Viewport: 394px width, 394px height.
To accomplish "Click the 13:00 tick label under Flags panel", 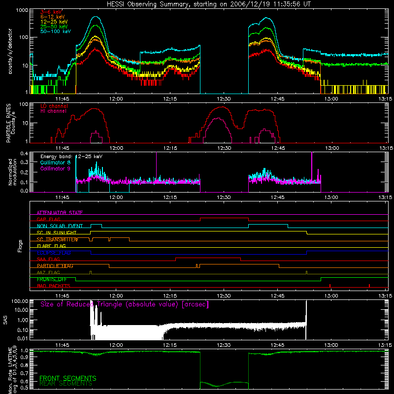I will [331, 296].
